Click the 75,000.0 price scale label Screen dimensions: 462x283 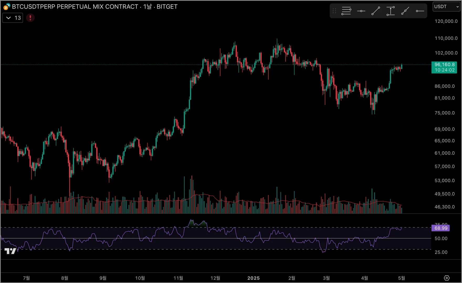[x=445, y=113]
